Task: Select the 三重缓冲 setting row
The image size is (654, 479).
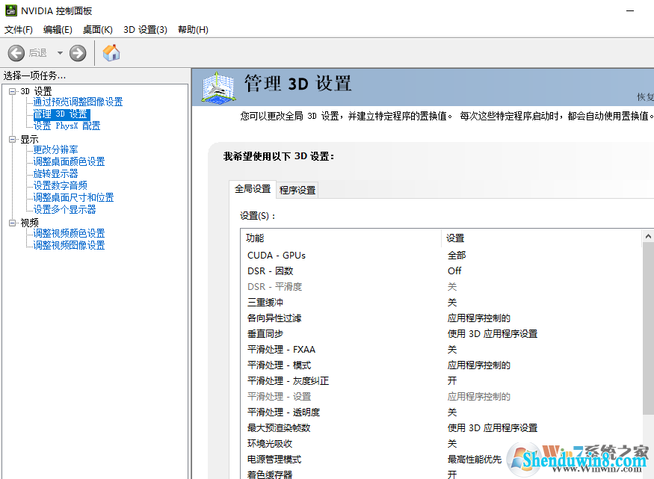Action: tap(441, 302)
